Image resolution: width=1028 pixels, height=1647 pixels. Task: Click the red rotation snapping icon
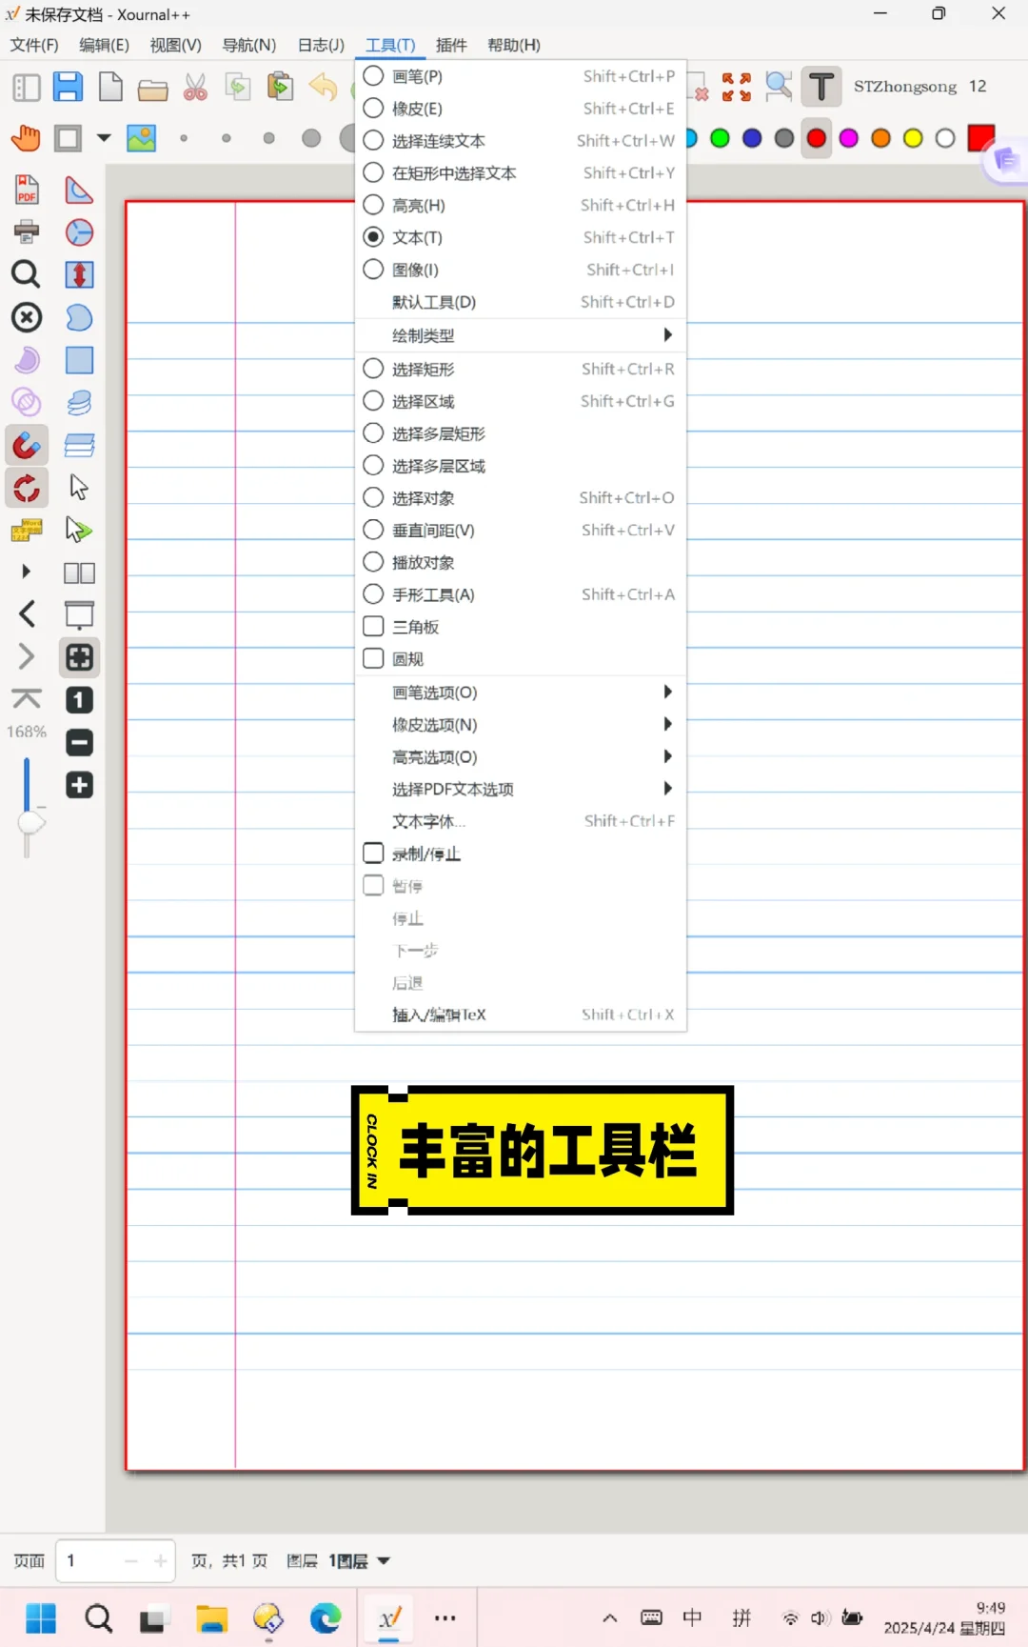click(27, 488)
